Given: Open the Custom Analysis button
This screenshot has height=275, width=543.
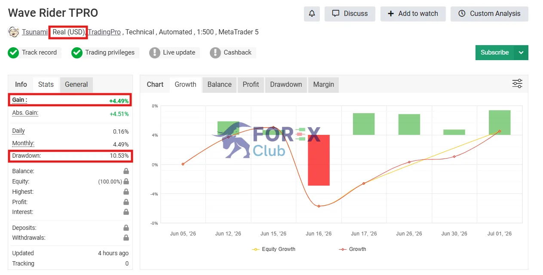Looking at the screenshot, I should coord(489,14).
